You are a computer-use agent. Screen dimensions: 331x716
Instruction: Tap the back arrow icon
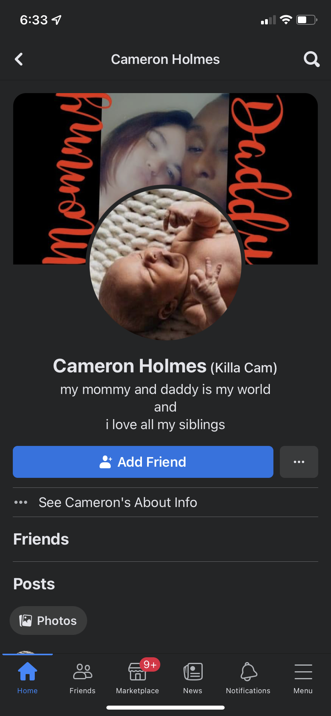click(19, 59)
